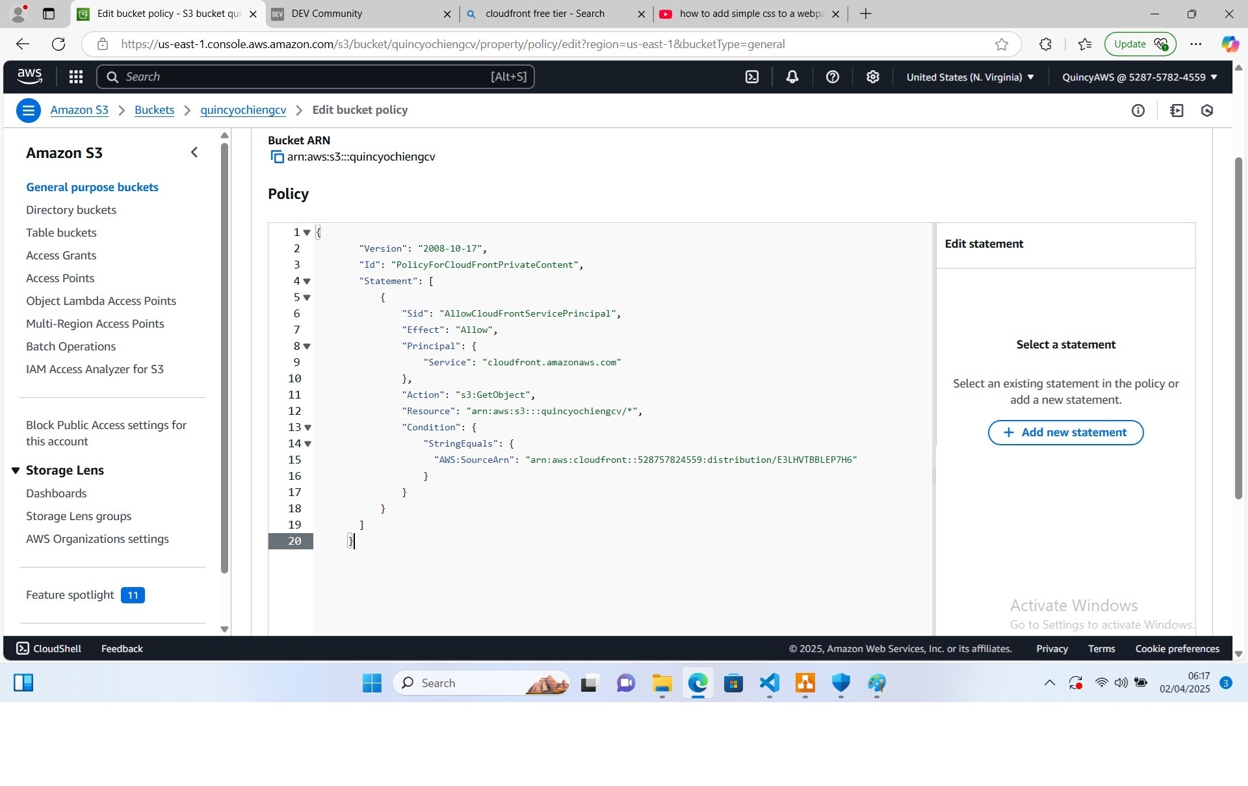Switch to the DEV Community tab
This screenshot has height=786, width=1248.
[361, 14]
